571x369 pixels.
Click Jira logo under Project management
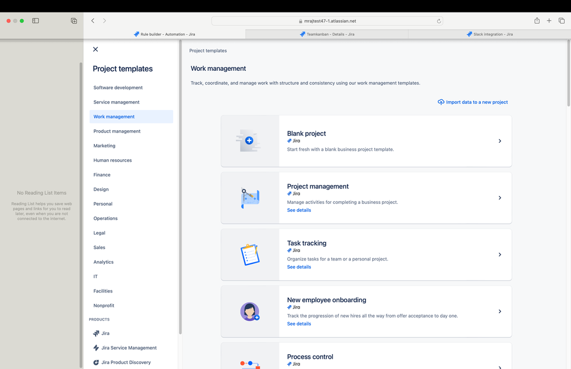coord(294,194)
